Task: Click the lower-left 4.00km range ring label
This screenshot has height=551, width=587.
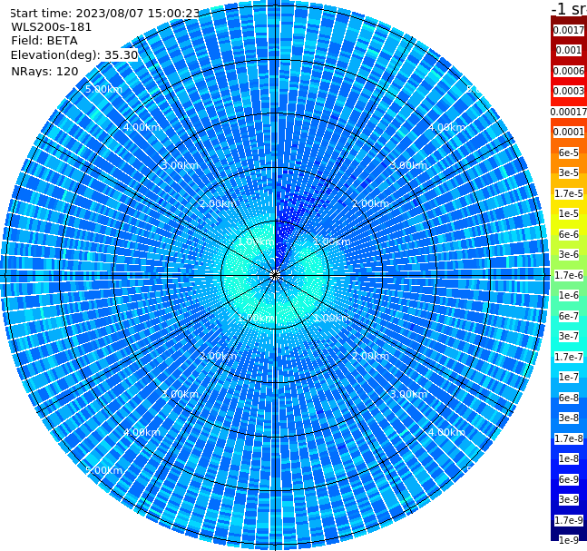Action: (142, 432)
